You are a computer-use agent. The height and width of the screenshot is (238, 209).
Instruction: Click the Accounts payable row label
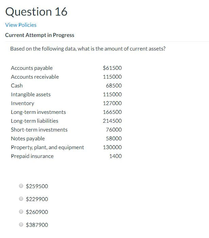tap(32, 68)
